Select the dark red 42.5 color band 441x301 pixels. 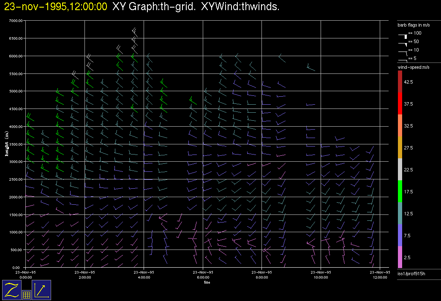coord(400,81)
